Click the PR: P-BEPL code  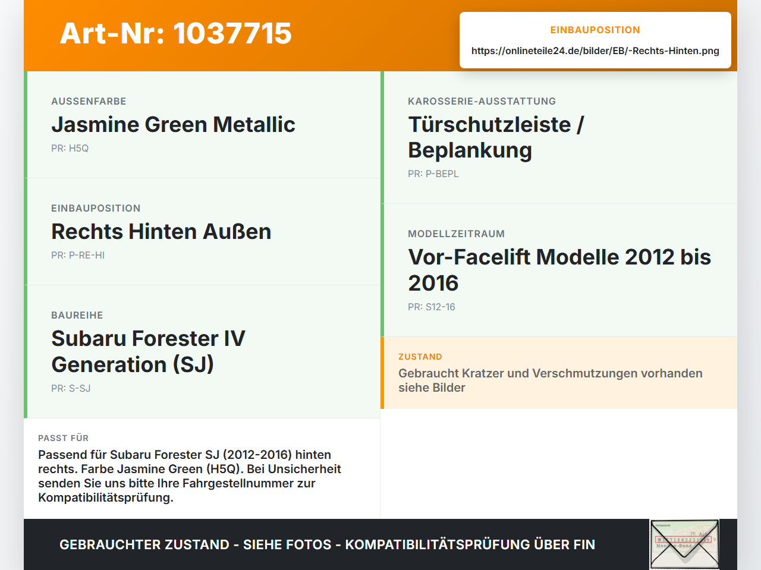[x=433, y=174]
